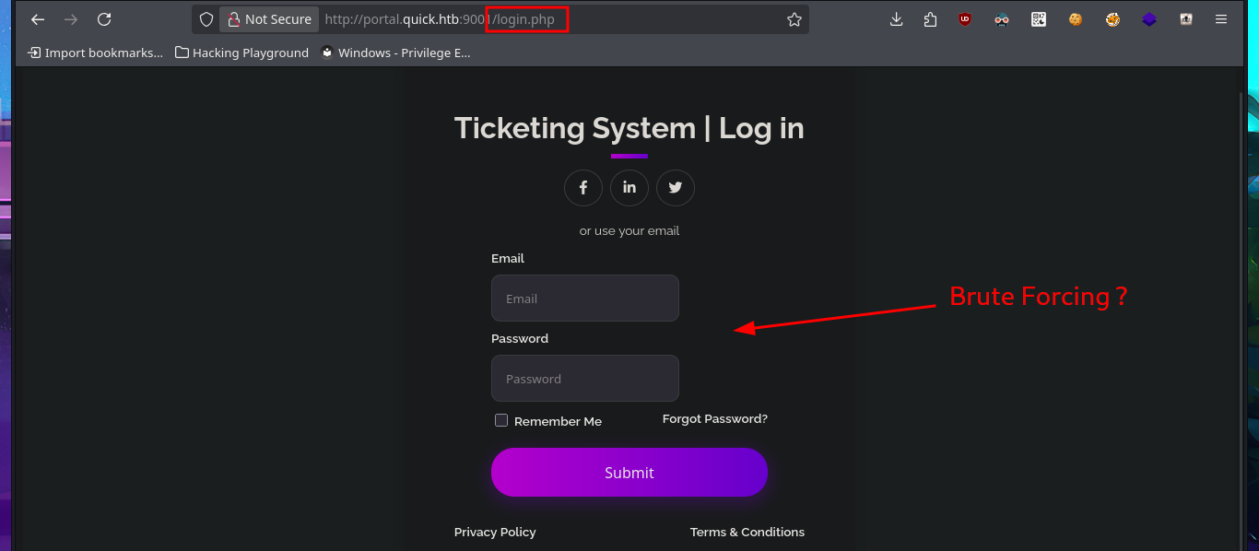1259x551 pixels.
Task: Open the Hacking Playground bookmarks folder
Action: tap(242, 53)
